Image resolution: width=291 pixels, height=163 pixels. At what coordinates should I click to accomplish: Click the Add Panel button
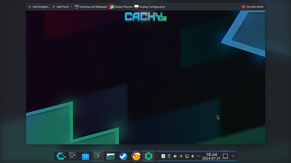click(60, 7)
